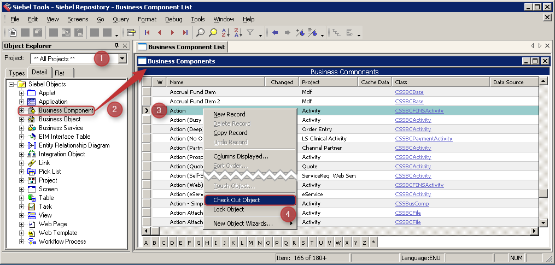
Task: Open the Query menu
Action: click(121, 19)
